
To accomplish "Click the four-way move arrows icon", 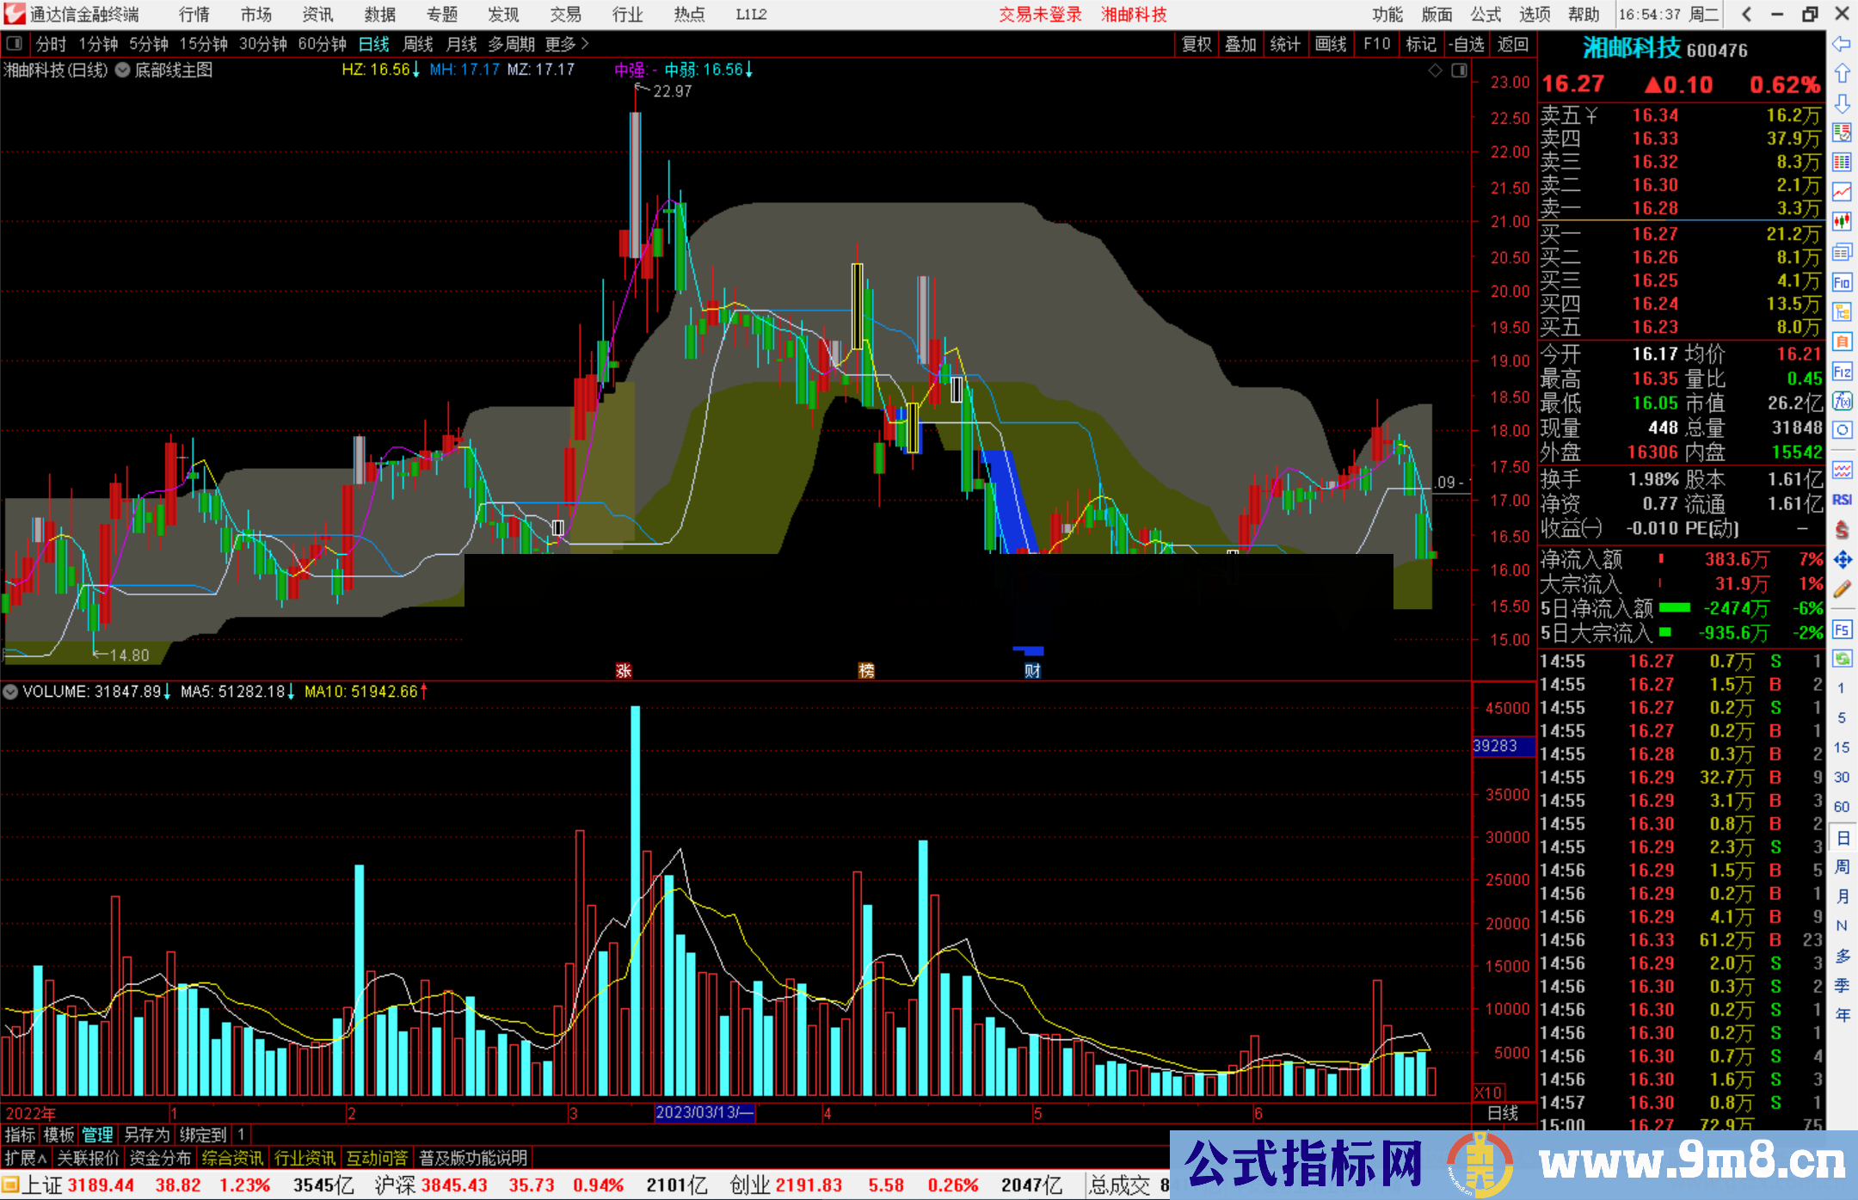I will (x=1842, y=560).
